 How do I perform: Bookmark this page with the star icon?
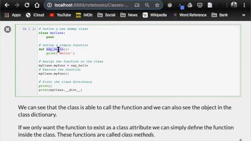(157, 5)
